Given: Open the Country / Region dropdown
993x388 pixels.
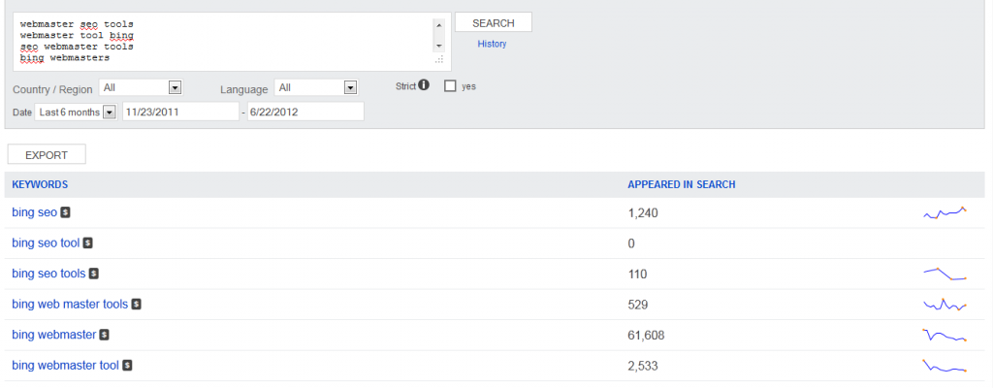Looking at the screenshot, I should tap(141, 88).
